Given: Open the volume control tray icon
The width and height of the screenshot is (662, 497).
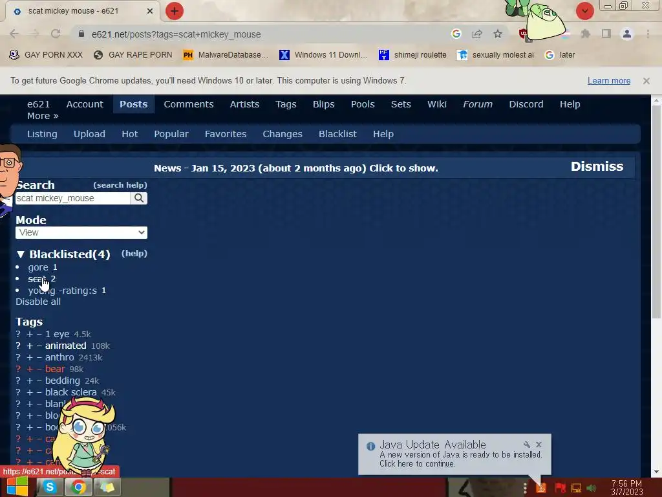Looking at the screenshot, I should pyautogui.click(x=592, y=488).
